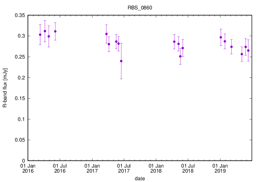Click the R-band flux [mJy] axis label
The width and height of the screenshot is (261, 182).
click(x=5, y=88)
